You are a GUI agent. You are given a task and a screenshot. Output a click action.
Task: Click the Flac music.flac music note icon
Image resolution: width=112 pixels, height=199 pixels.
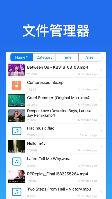(17, 131)
